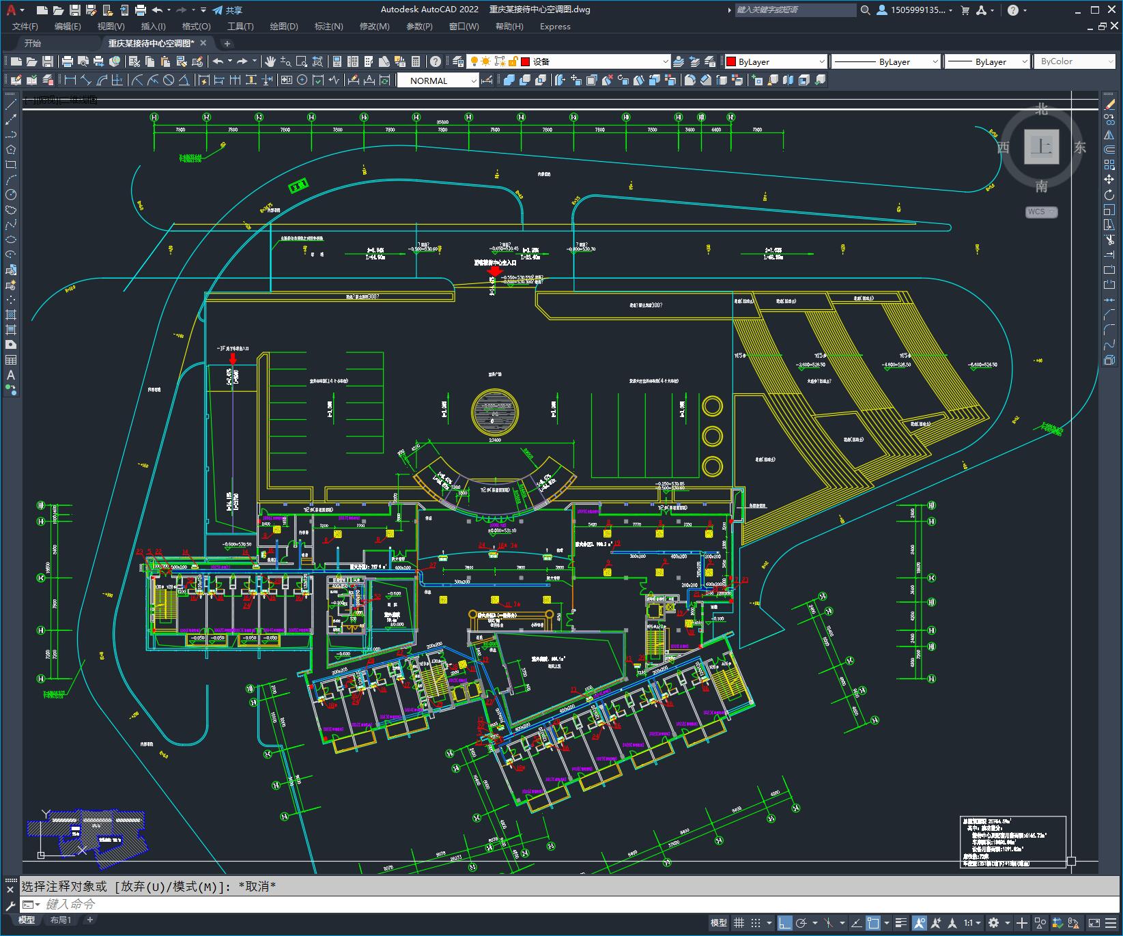Click the Cut icon in standard toolbar
This screenshot has height=936, width=1123.
pos(134,61)
